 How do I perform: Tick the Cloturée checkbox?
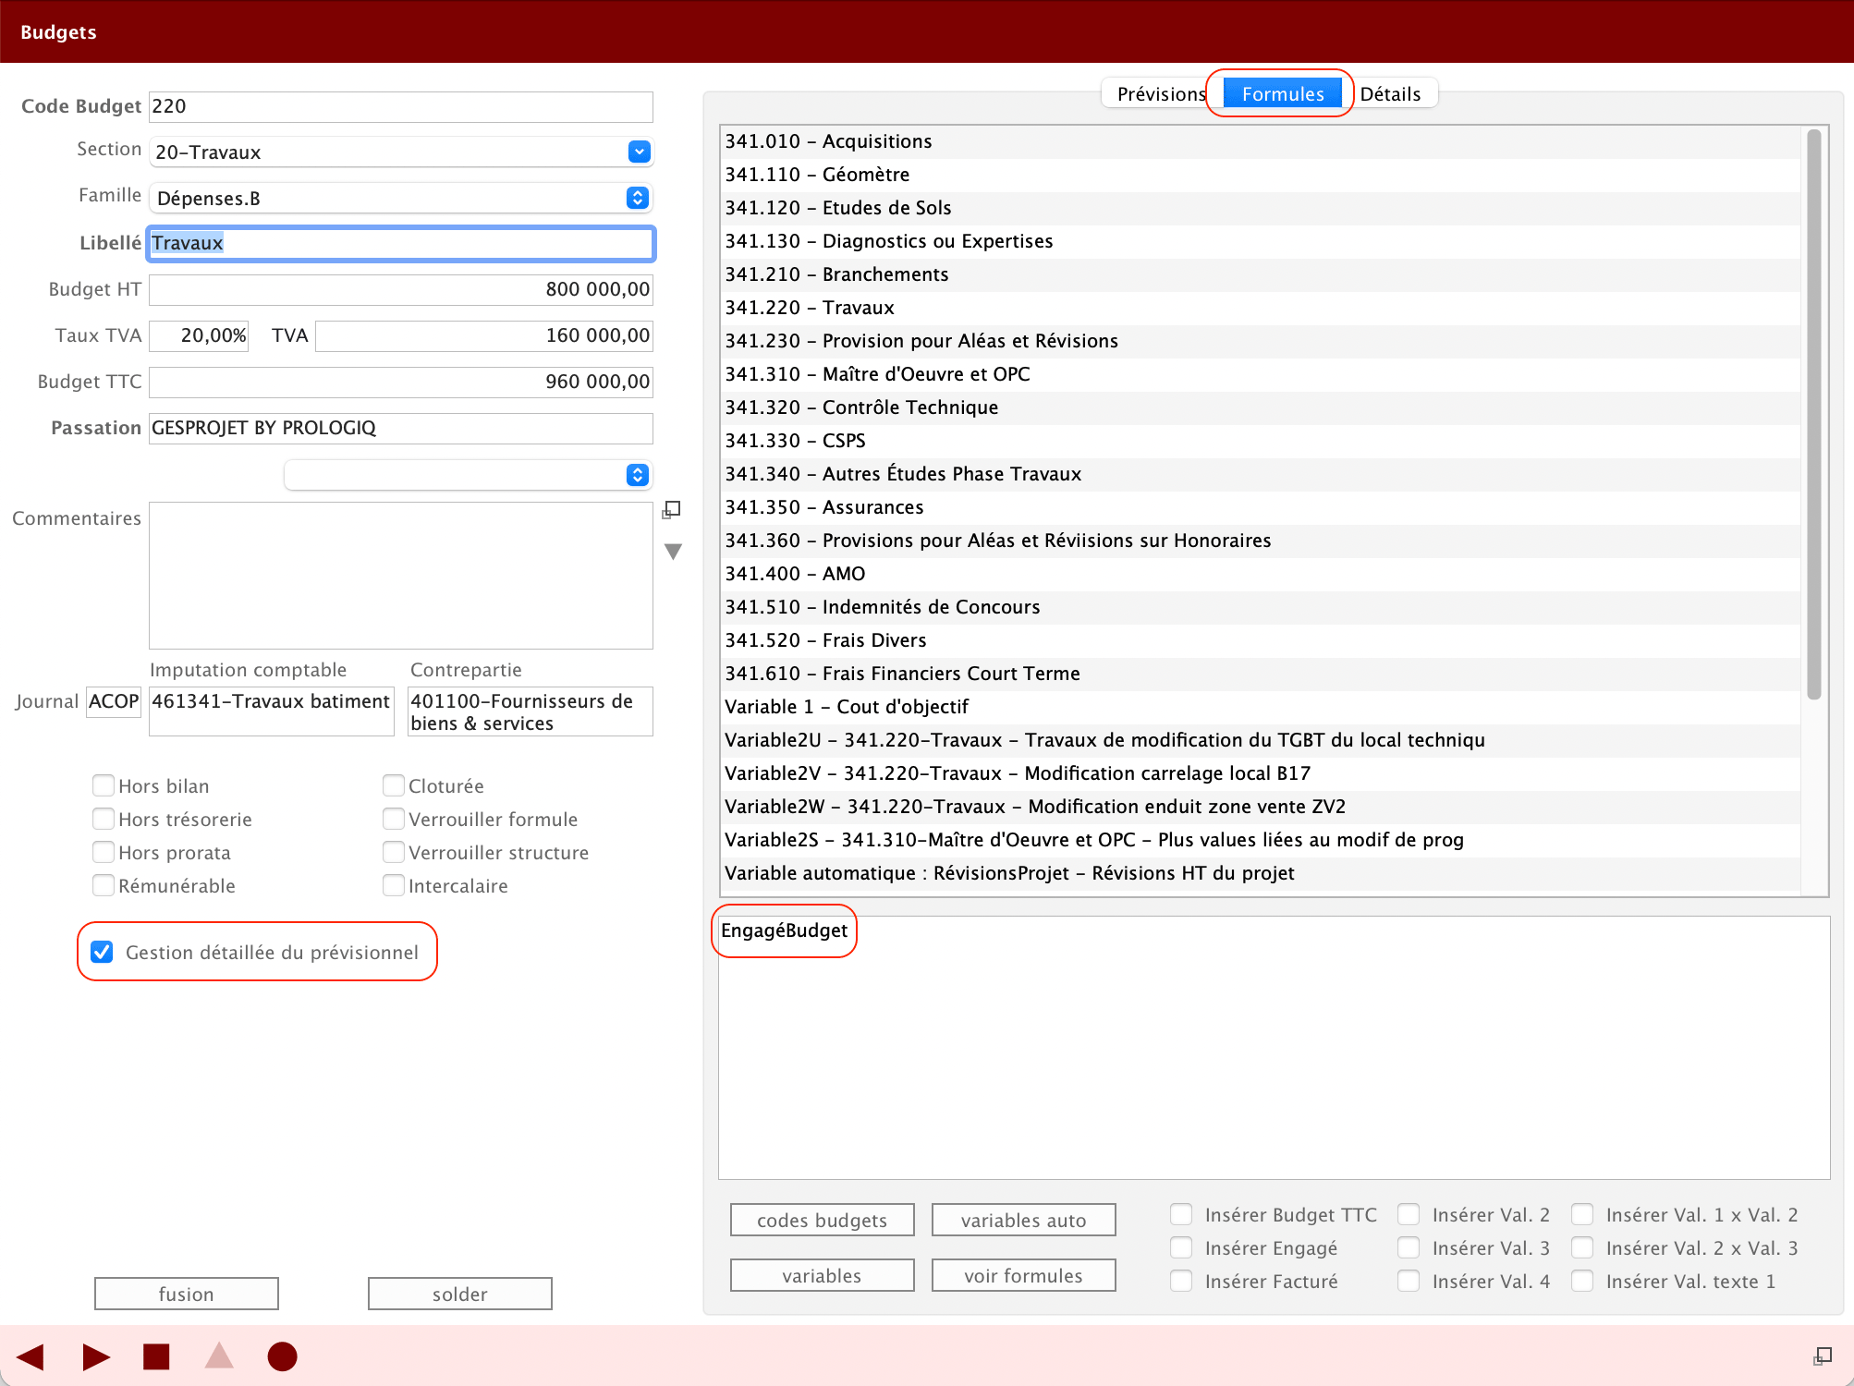[x=394, y=785]
